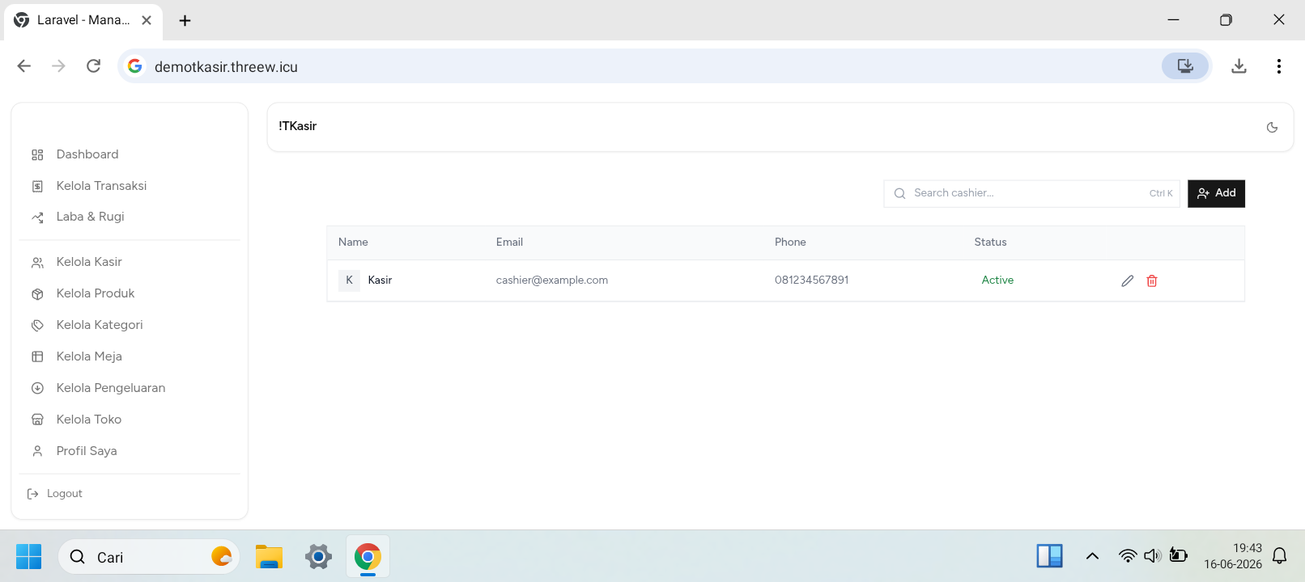1305x582 pixels.
Task: Click the Add cashier button
Action: (x=1216, y=193)
